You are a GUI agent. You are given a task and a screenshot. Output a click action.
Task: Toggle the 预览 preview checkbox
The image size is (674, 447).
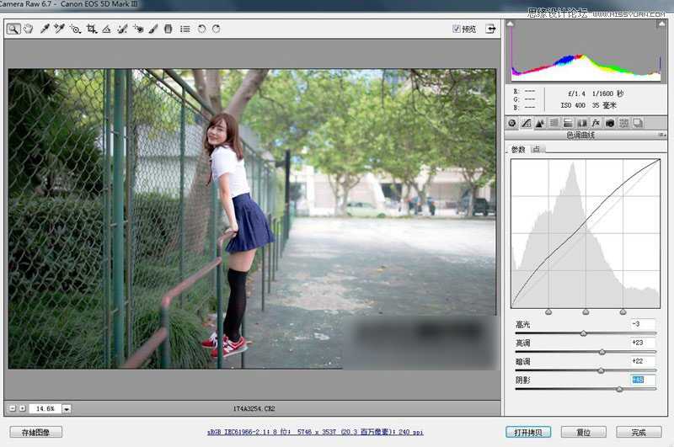(457, 29)
